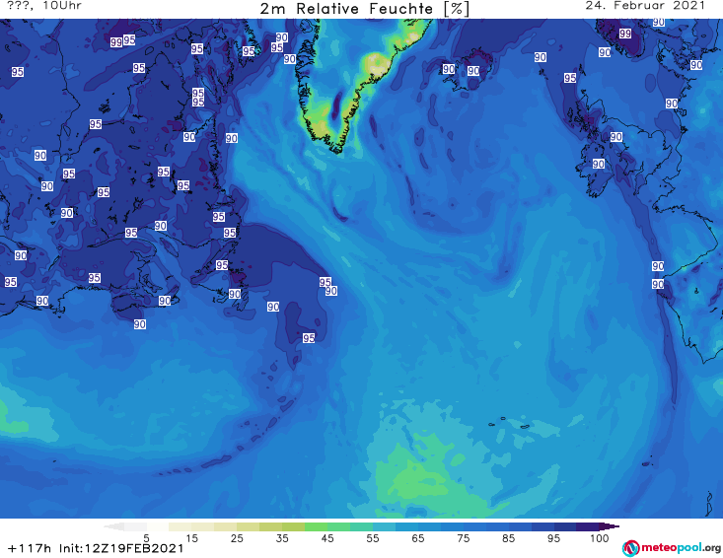Click the "95" contour label over Scotland

(570, 78)
